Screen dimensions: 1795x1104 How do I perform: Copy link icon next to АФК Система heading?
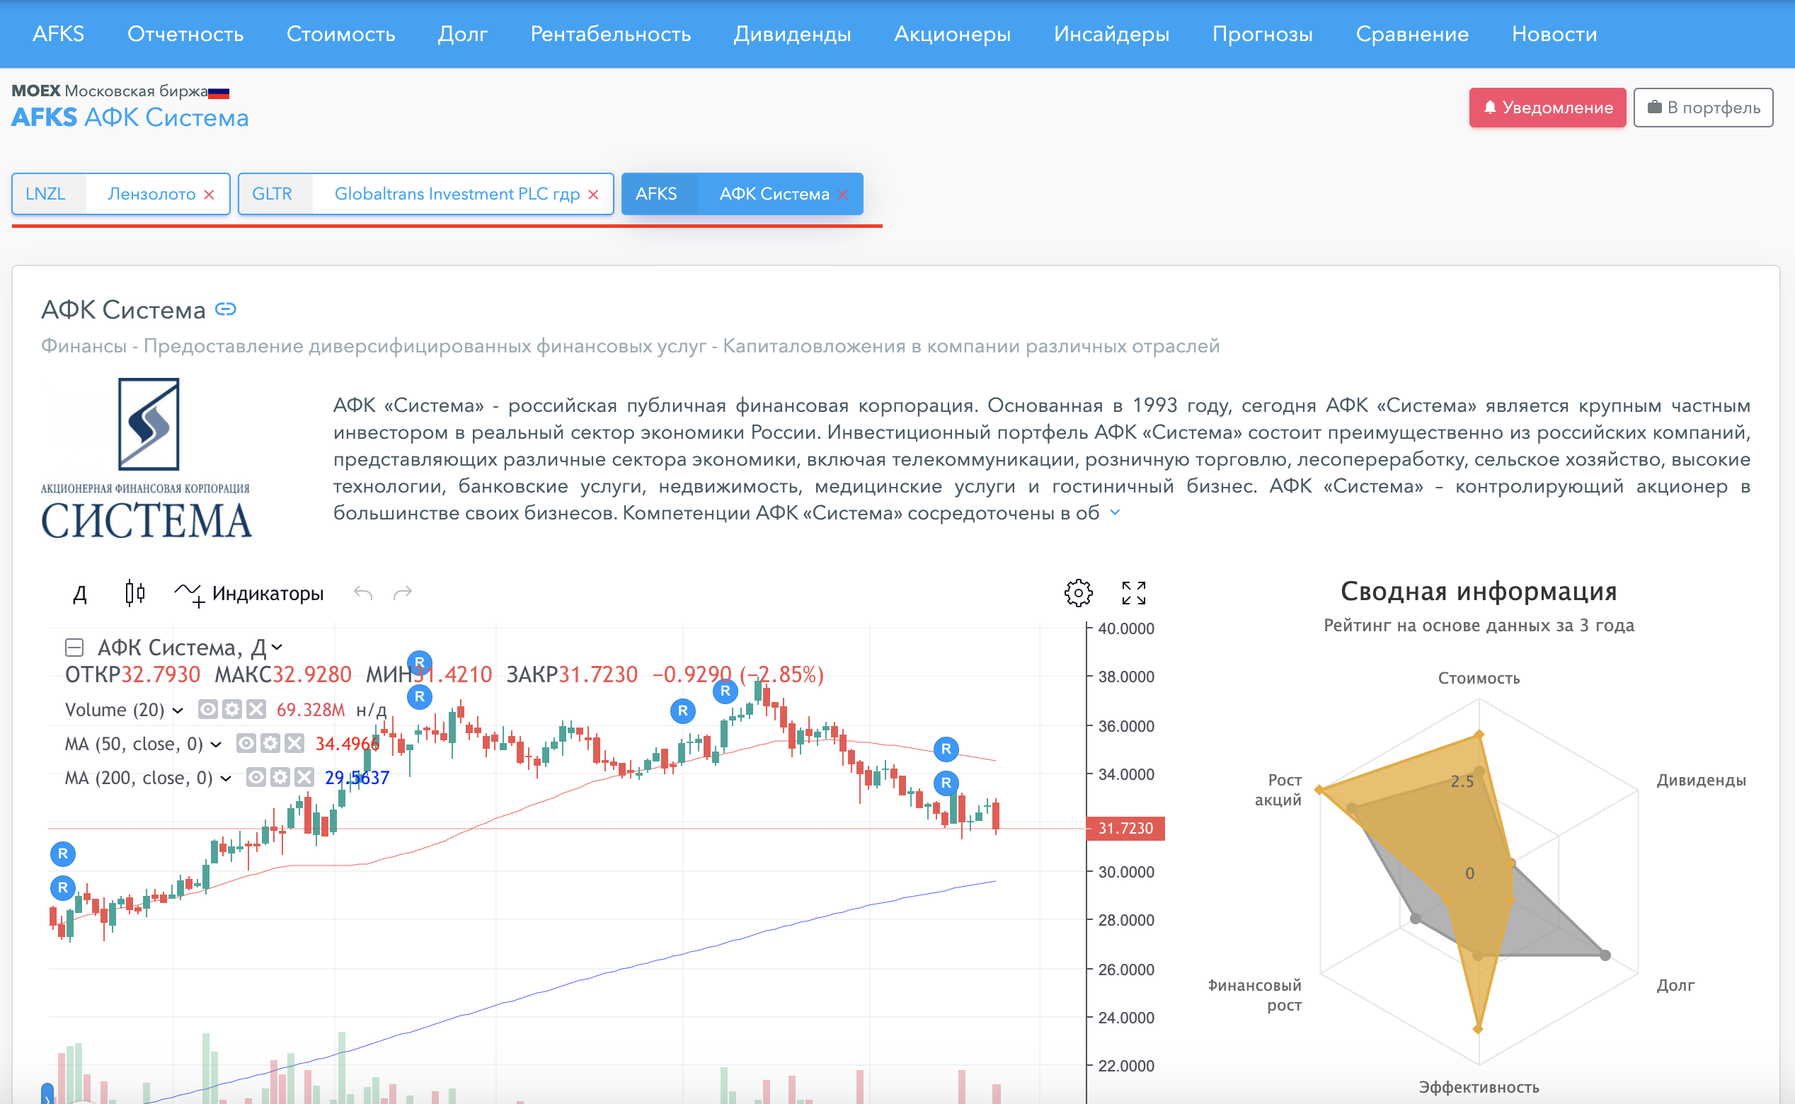point(226,309)
